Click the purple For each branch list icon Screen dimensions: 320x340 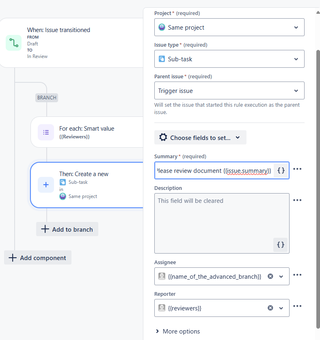(x=46, y=132)
